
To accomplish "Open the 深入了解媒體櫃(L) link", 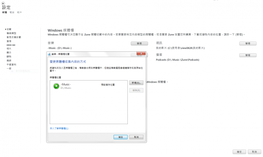I will (x=59, y=129).
